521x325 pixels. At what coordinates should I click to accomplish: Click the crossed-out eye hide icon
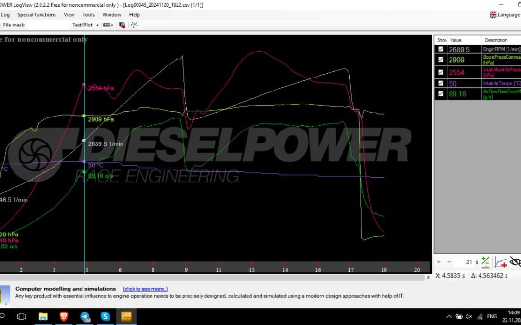coord(515,262)
